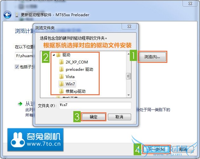The image size is (200, 159).
Task: Click the 文件夹 name input field
Action: click(95, 105)
